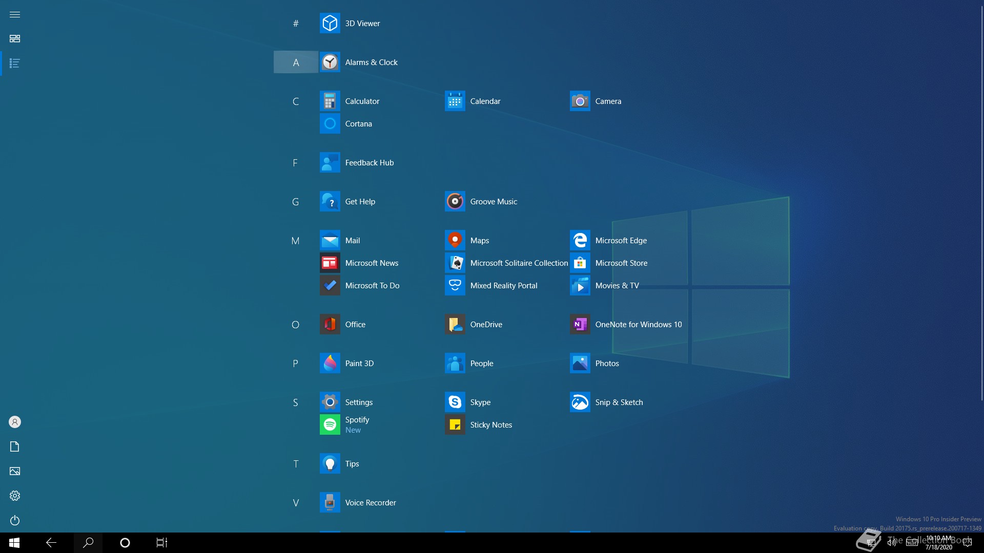Open Task View on taskbar

click(x=162, y=543)
